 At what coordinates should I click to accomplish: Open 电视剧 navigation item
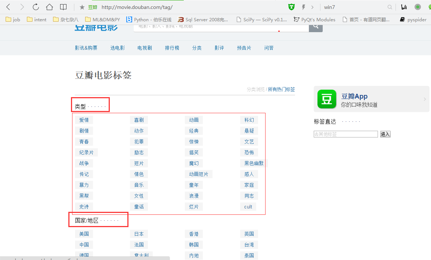pos(145,48)
